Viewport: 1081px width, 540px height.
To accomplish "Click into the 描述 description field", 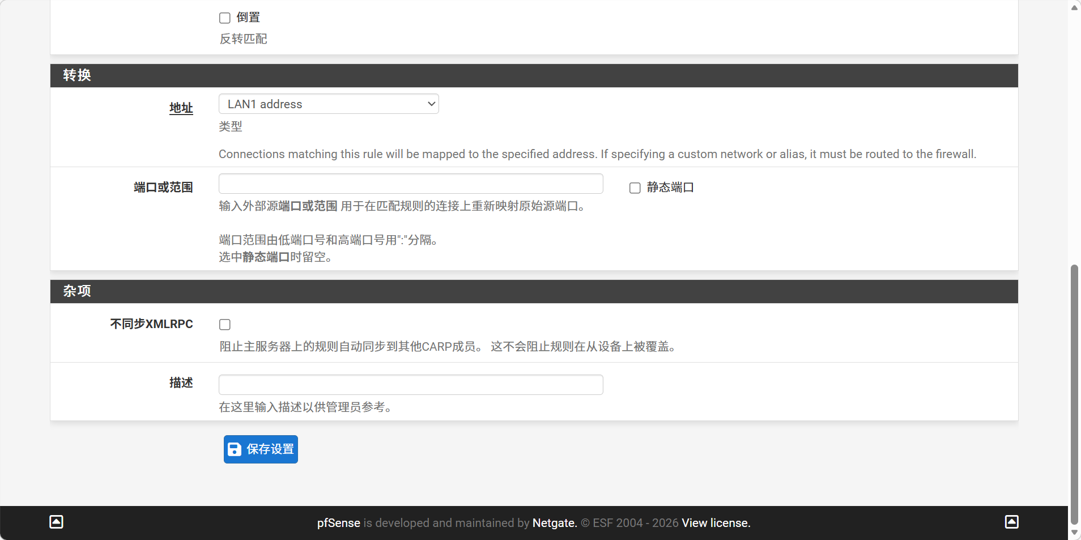I will tap(411, 385).
